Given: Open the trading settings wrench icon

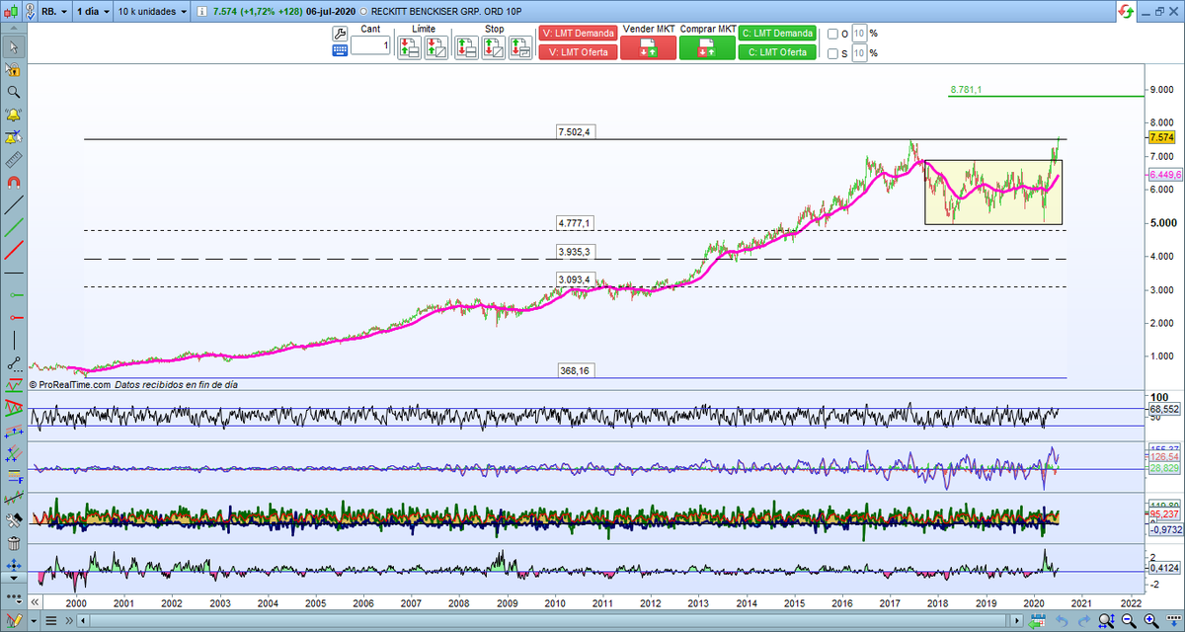Looking at the screenshot, I should 339,32.
